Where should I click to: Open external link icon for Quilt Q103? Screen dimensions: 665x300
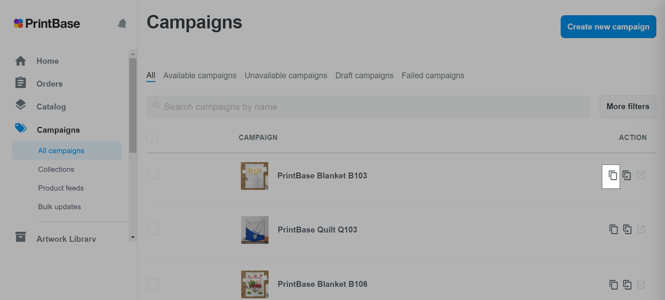[641, 229]
